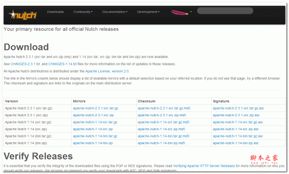Open the CHANGES-2.3.1.txt link

[x=25, y=64]
